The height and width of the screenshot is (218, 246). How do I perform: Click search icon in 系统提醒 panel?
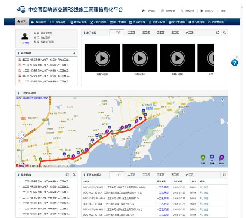coord(74,53)
